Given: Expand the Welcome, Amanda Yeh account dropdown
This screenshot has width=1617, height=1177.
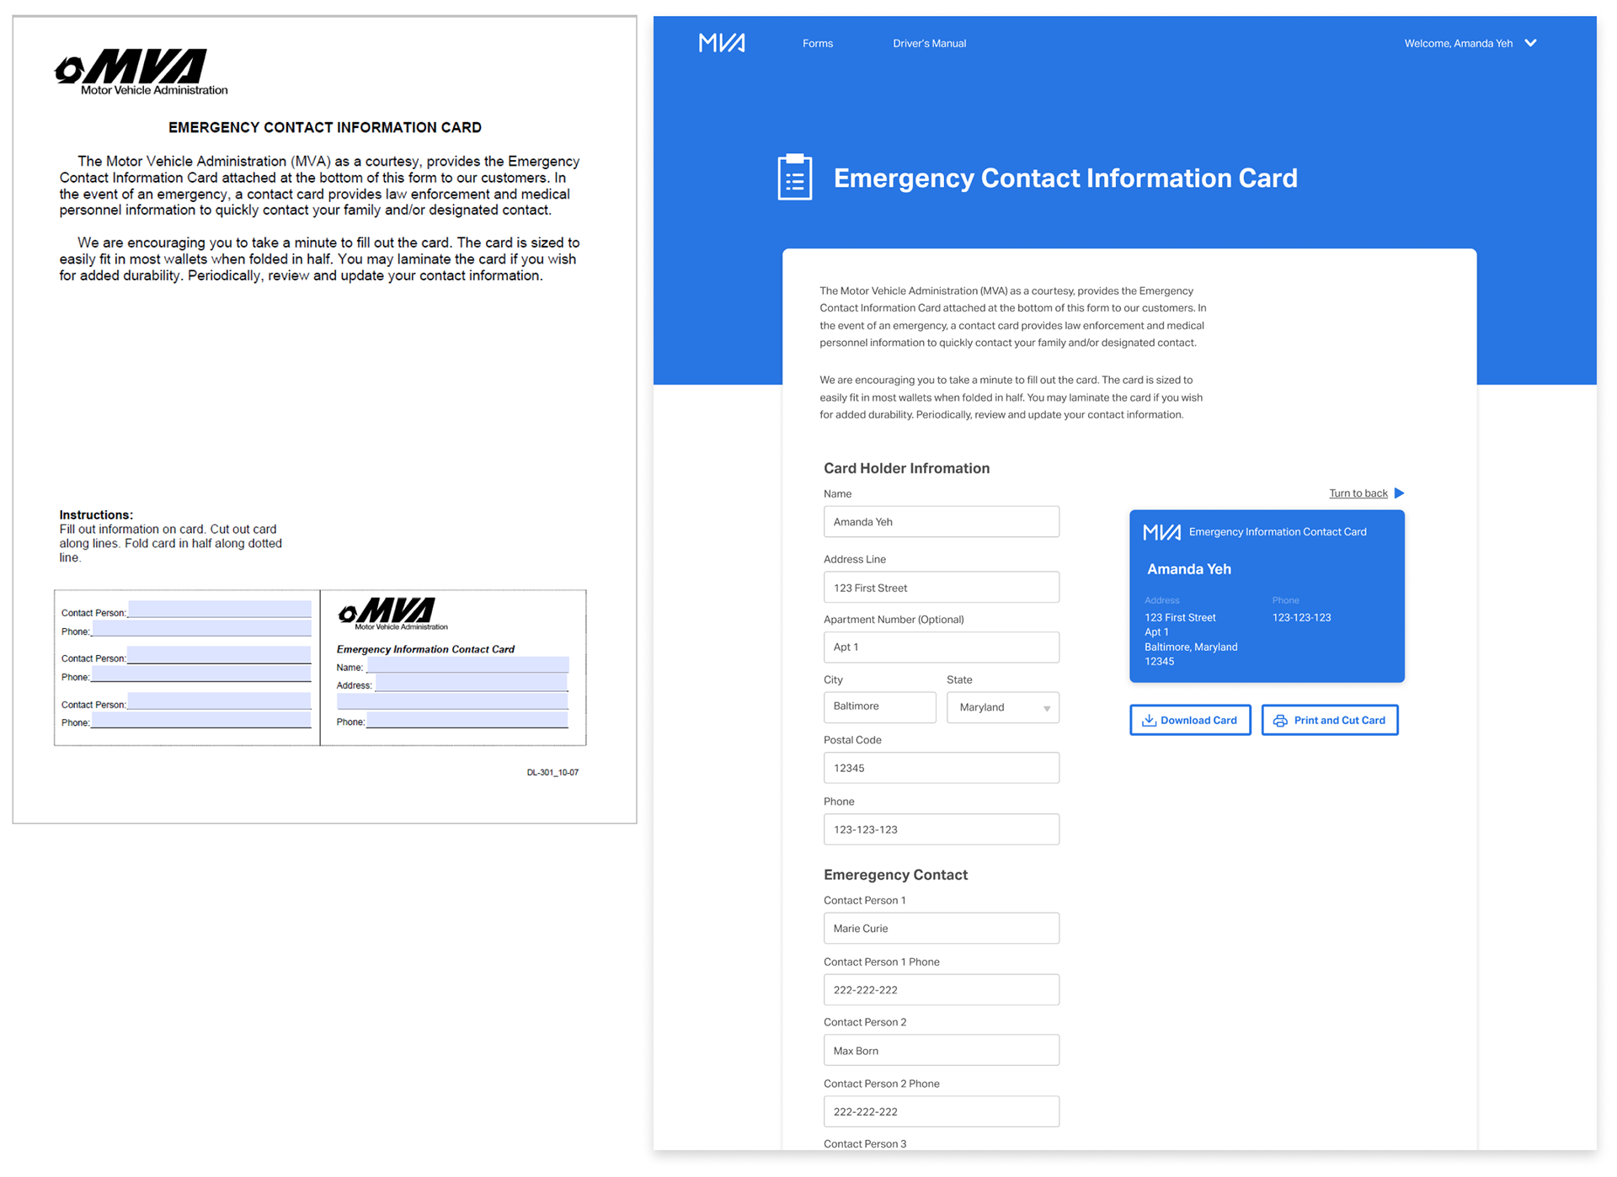Looking at the screenshot, I should (1470, 44).
